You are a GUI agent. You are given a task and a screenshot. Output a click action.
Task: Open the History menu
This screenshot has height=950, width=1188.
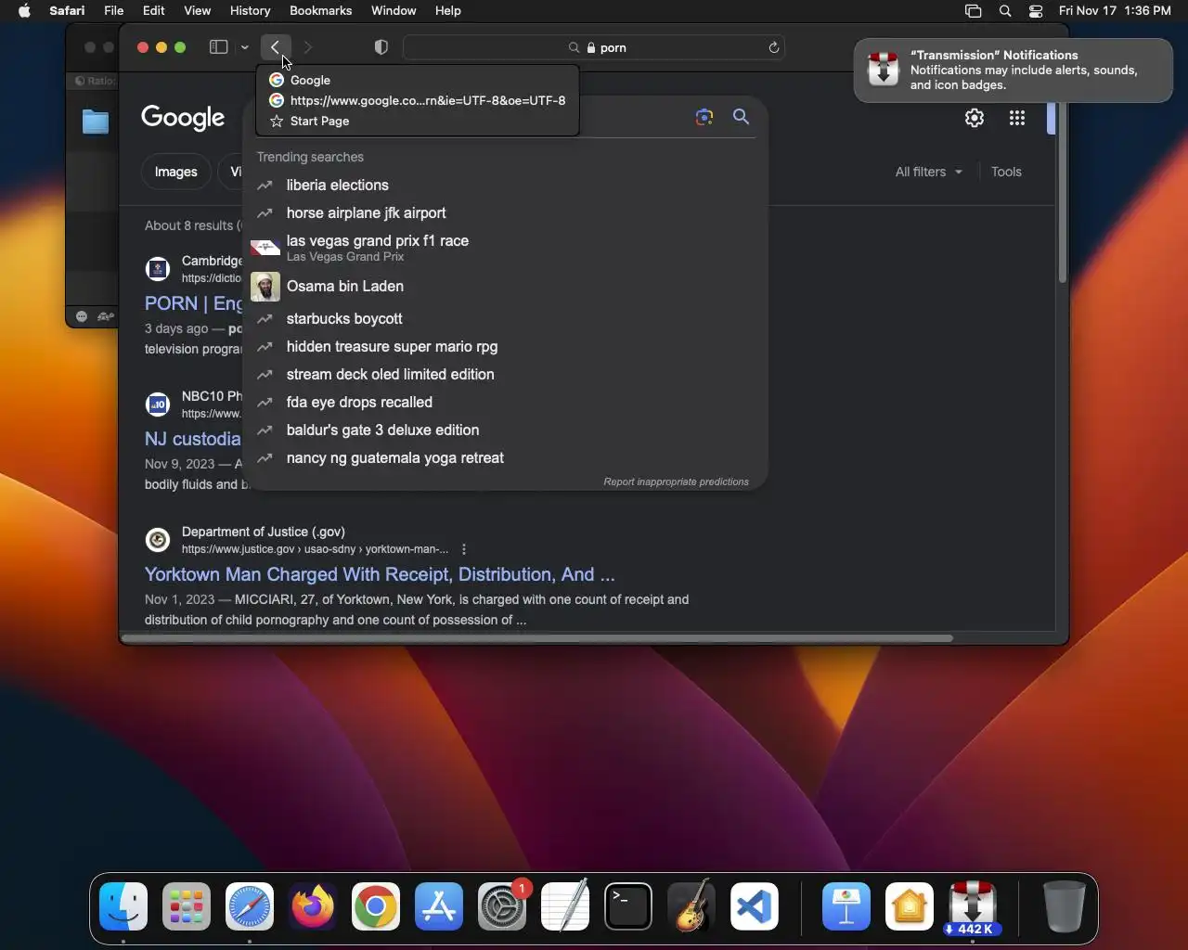[x=250, y=10]
